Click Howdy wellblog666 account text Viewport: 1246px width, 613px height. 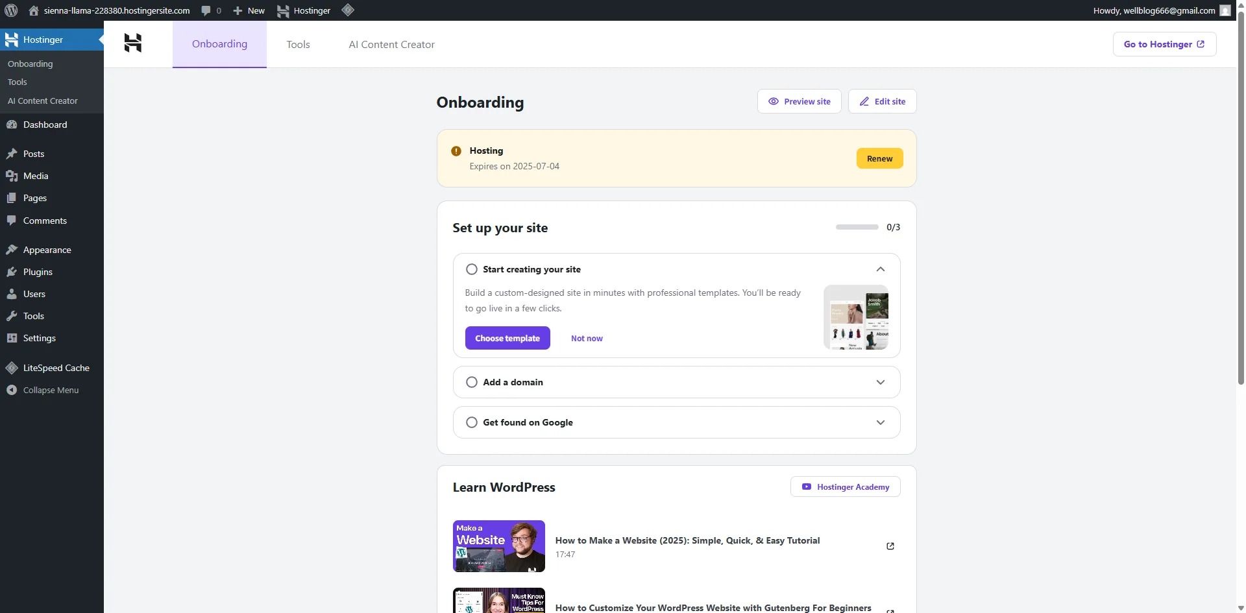pos(1154,10)
